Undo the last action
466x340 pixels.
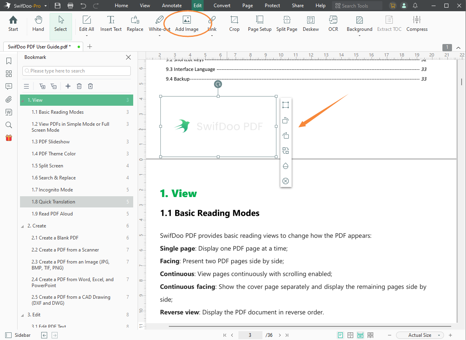83,6
